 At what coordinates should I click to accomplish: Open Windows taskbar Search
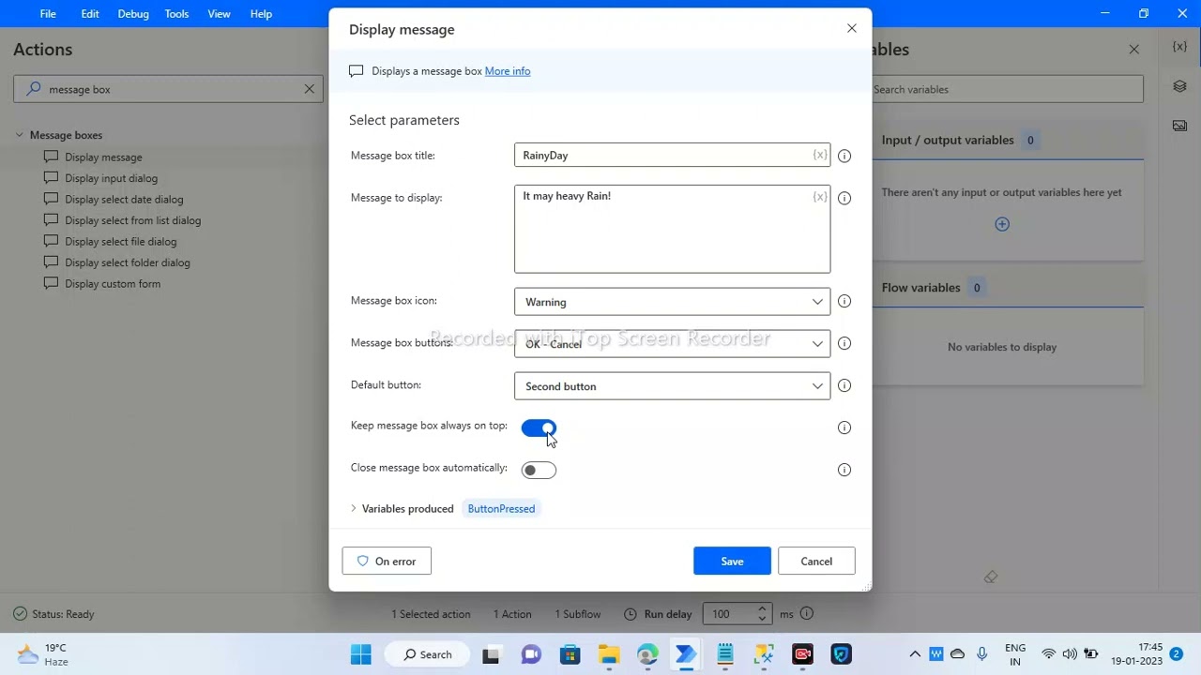(x=428, y=654)
